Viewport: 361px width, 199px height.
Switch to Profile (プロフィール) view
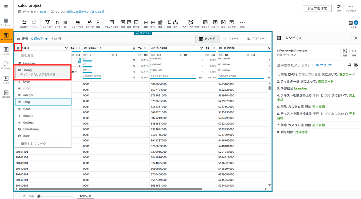coord(257,39)
